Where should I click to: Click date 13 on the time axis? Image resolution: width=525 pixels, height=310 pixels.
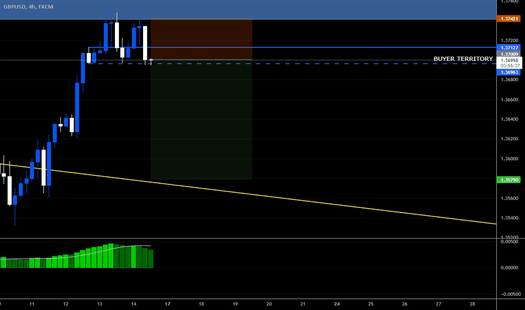point(100,304)
